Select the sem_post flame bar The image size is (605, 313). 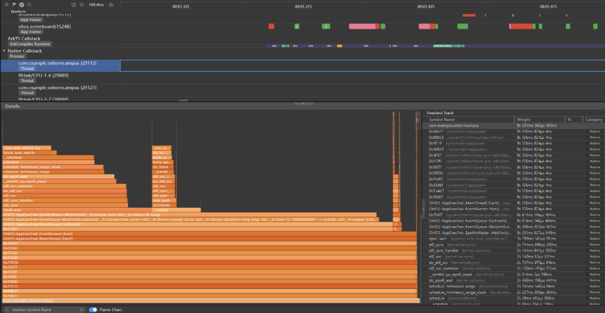click(x=164, y=200)
